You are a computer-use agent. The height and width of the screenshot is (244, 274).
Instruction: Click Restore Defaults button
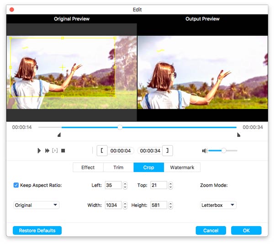point(37,231)
